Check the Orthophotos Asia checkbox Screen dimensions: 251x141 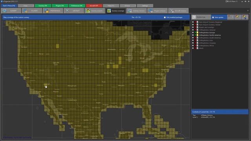pos(193,40)
